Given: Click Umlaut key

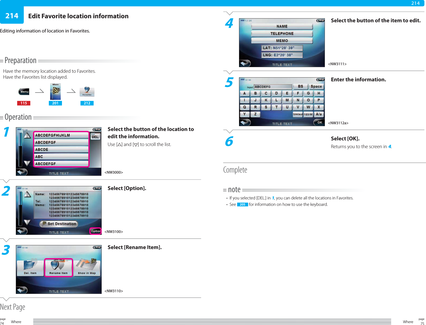Looking at the screenshot, I should tap(298, 114).
